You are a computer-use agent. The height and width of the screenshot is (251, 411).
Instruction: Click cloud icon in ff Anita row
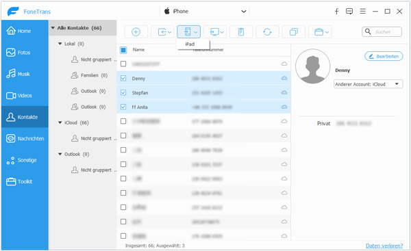click(284, 107)
